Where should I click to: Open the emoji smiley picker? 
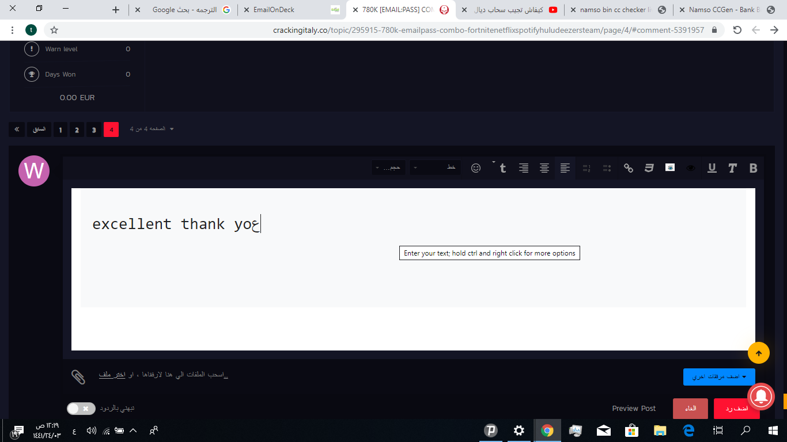pos(476,168)
